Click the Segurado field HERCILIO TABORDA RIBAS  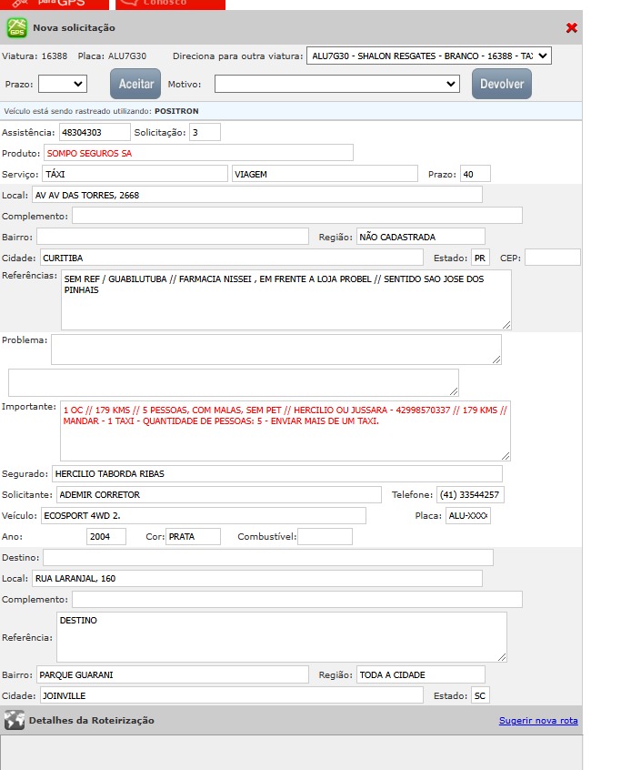[277, 473]
